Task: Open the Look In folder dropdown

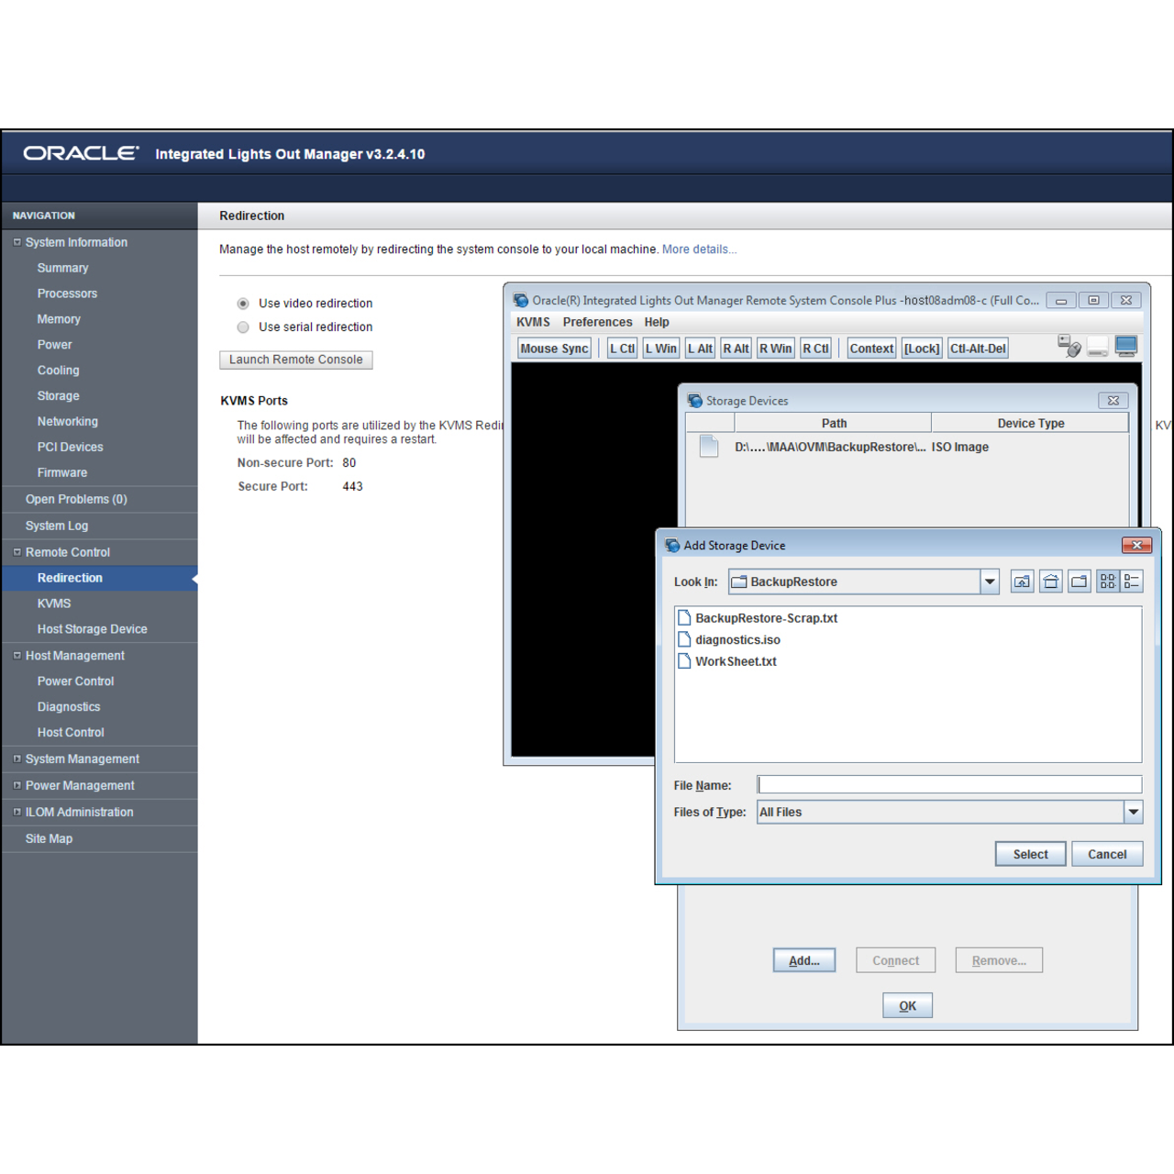Action: (x=990, y=581)
